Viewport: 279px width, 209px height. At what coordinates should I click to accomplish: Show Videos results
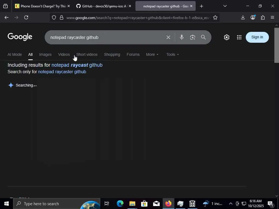pyautogui.click(x=64, y=54)
